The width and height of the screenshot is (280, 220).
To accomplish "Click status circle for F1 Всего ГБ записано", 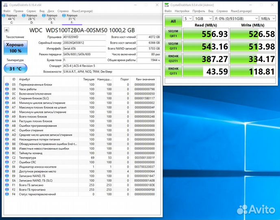I will coord(7,185).
